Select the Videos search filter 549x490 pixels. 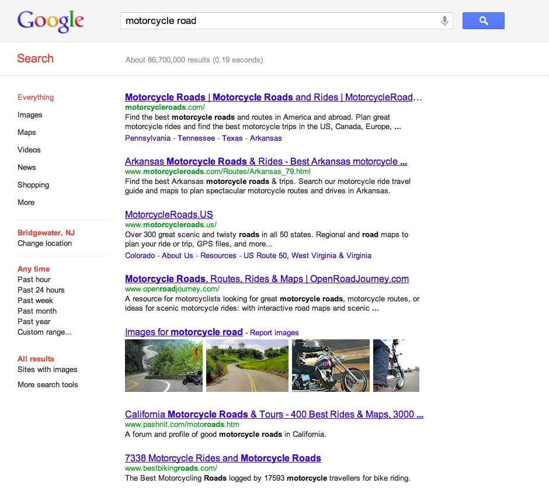click(x=29, y=150)
